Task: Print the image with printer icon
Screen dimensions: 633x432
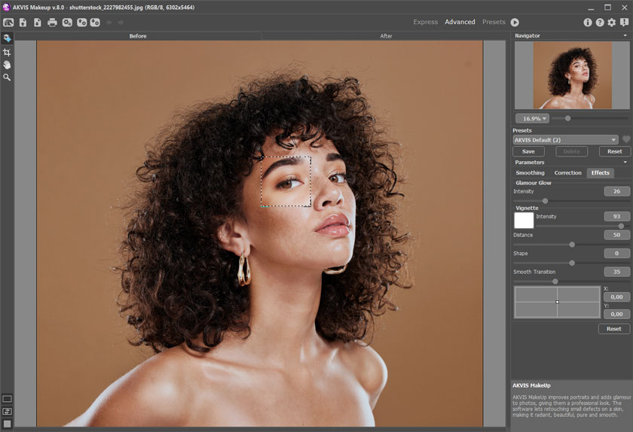Action: [52, 23]
